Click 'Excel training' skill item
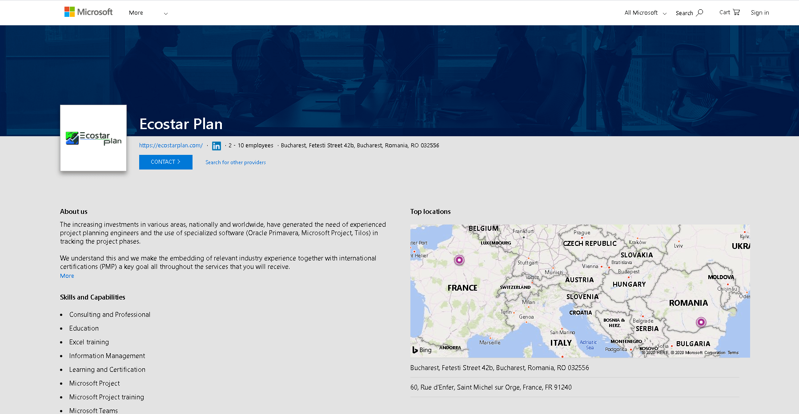The image size is (799, 414). click(89, 342)
